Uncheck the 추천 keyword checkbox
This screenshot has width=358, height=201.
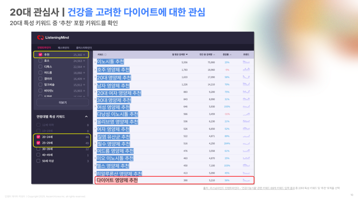click(41, 55)
